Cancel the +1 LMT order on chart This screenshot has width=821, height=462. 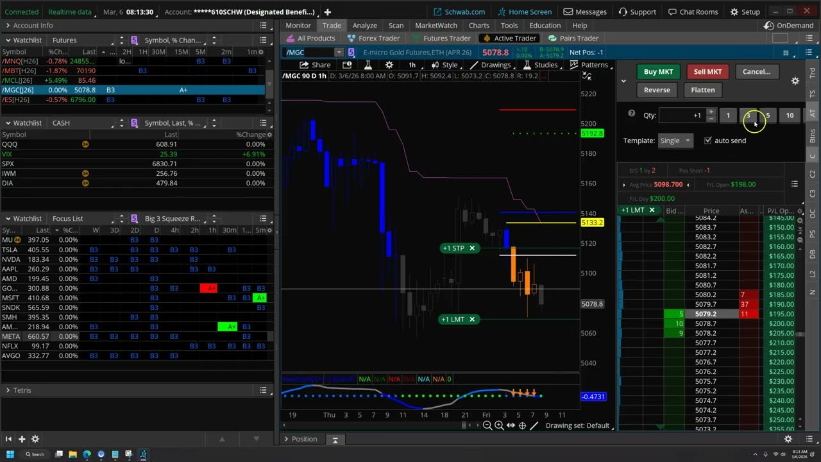click(472, 320)
